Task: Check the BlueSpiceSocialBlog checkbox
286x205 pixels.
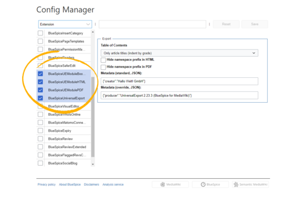Action: click(x=40, y=163)
